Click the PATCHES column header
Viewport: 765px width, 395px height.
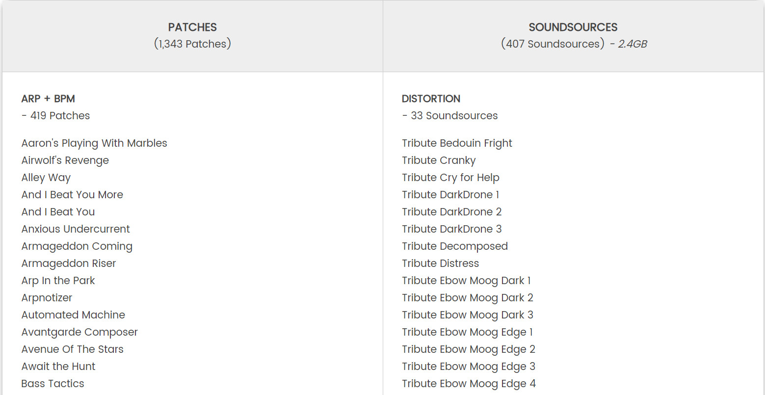[192, 27]
